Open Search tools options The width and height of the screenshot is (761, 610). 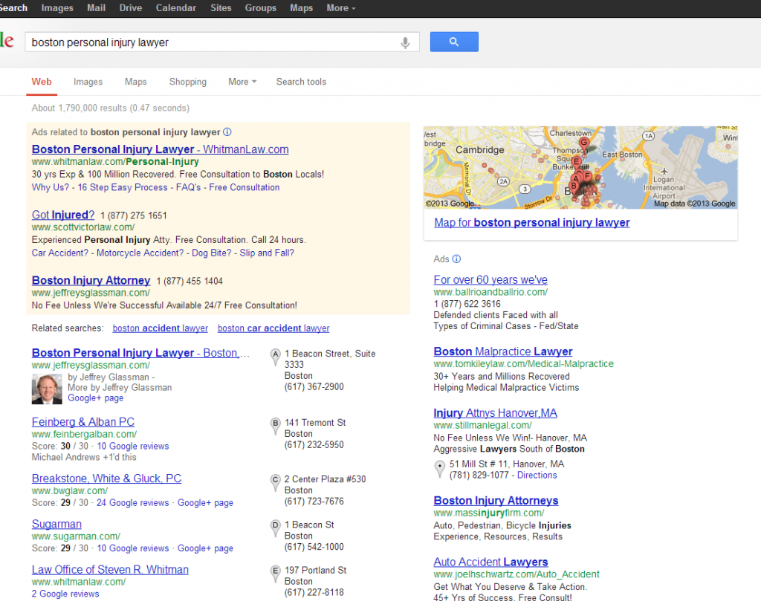(301, 82)
